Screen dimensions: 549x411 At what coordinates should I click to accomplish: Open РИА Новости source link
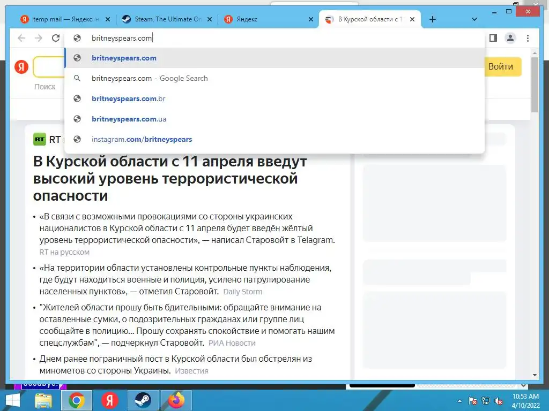[x=232, y=343]
